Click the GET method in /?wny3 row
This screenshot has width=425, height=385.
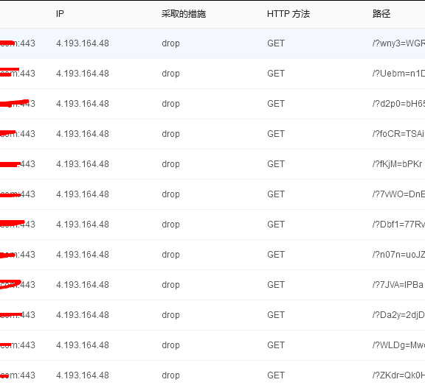click(x=276, y=43)
